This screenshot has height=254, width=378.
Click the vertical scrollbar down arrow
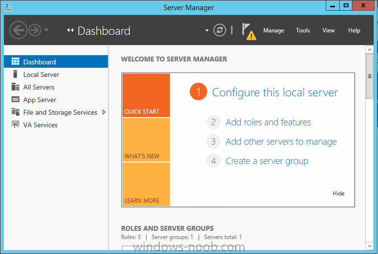point(370,246)
